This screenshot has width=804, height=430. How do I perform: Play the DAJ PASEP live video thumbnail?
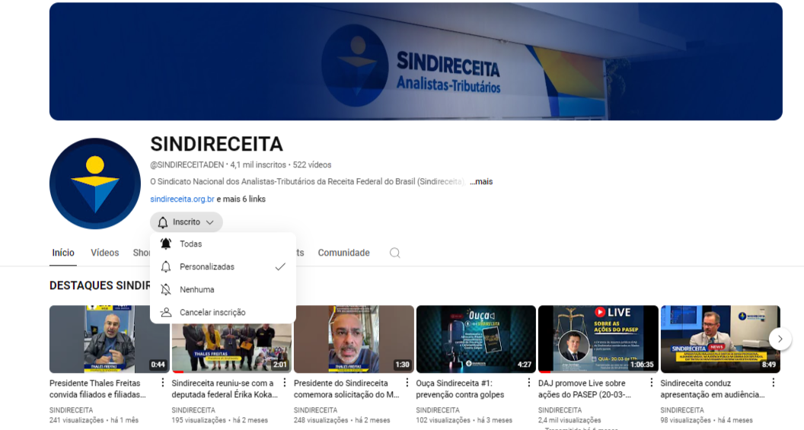(598, 339)
